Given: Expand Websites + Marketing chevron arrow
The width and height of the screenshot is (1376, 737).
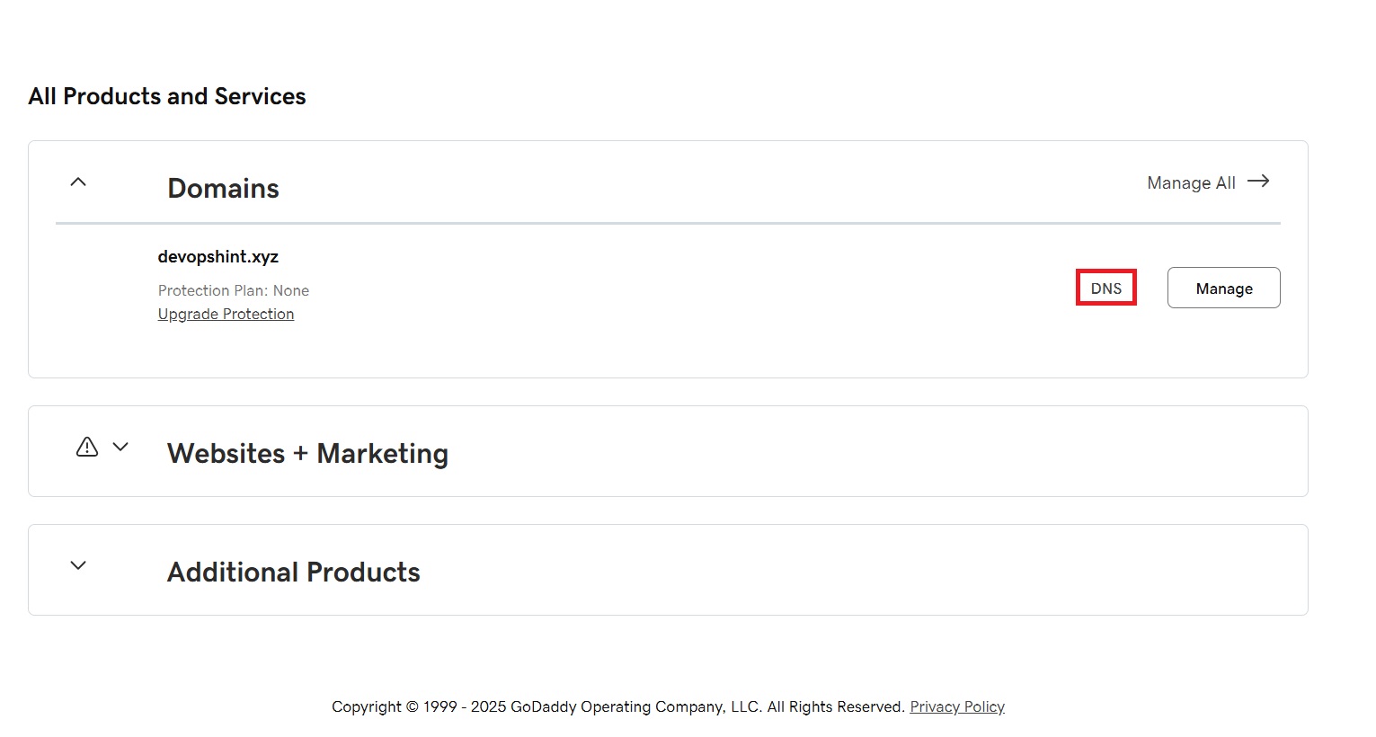Looking at the screenshot, I should pos(120,447).
